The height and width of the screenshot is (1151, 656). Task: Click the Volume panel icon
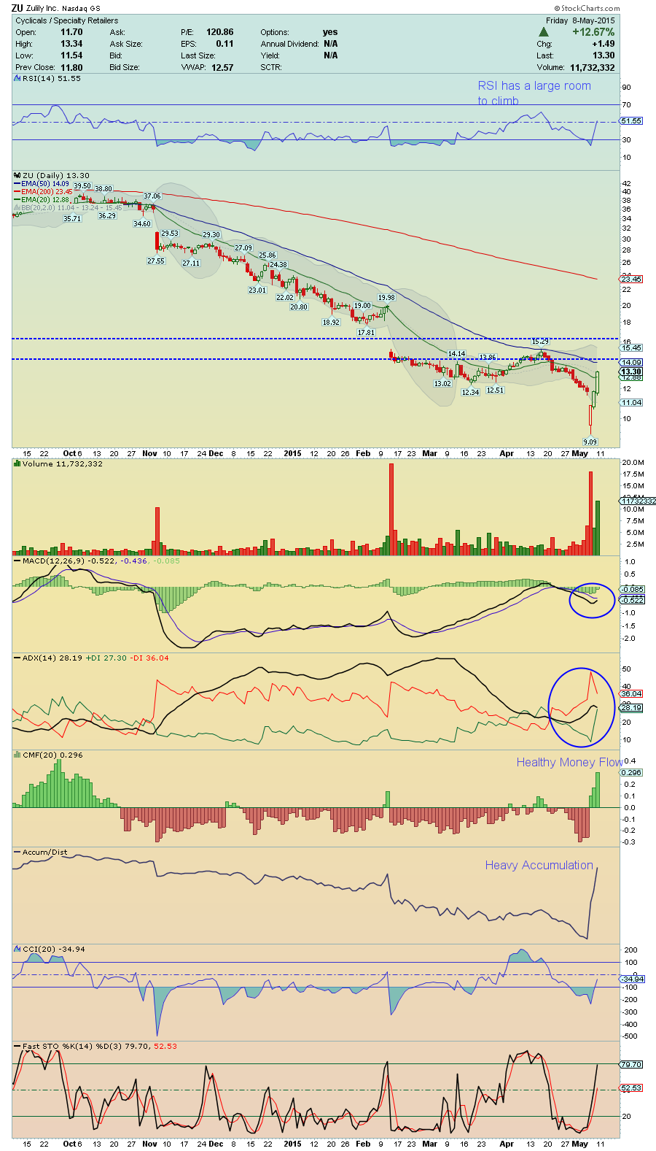coord(17,463)
